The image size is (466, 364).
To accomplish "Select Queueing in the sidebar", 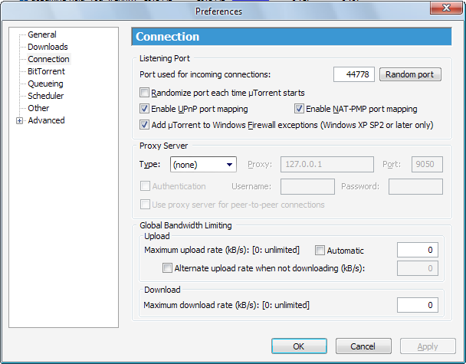I will tap(45, 84).
